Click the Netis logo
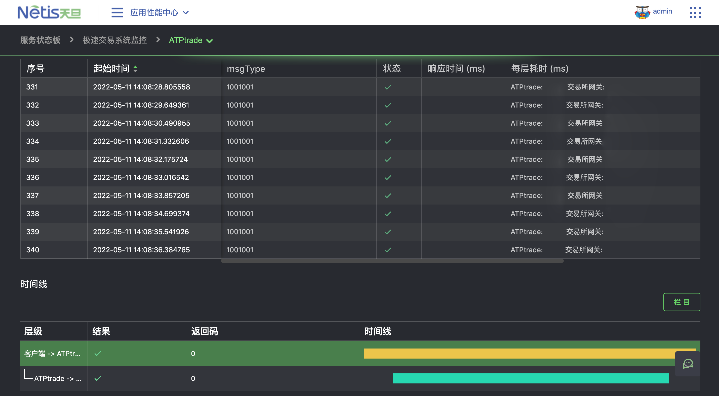Screen dimensions: 719x396 (x=49, y=13)
